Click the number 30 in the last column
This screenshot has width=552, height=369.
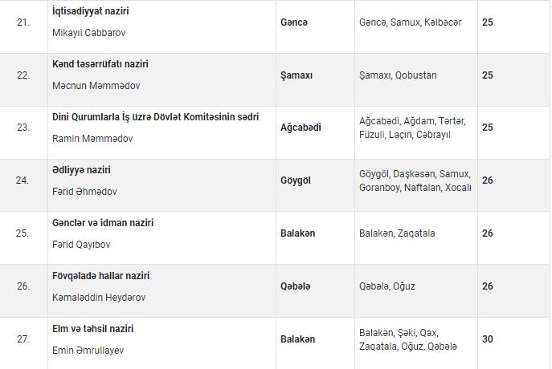click(488, 339)
